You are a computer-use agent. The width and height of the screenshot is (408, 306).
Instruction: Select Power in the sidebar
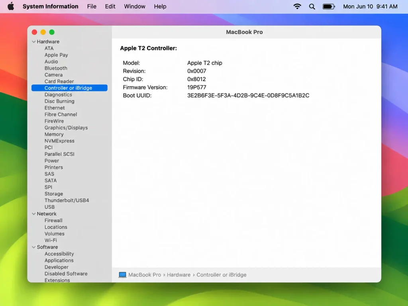52,161
